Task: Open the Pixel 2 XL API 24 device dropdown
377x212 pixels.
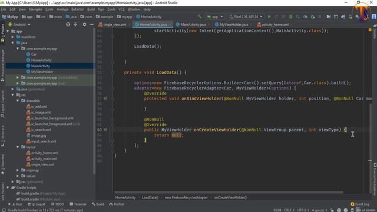Action: 246,16
